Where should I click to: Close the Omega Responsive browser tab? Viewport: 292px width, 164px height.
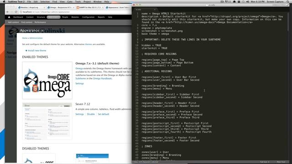point(73,7)
